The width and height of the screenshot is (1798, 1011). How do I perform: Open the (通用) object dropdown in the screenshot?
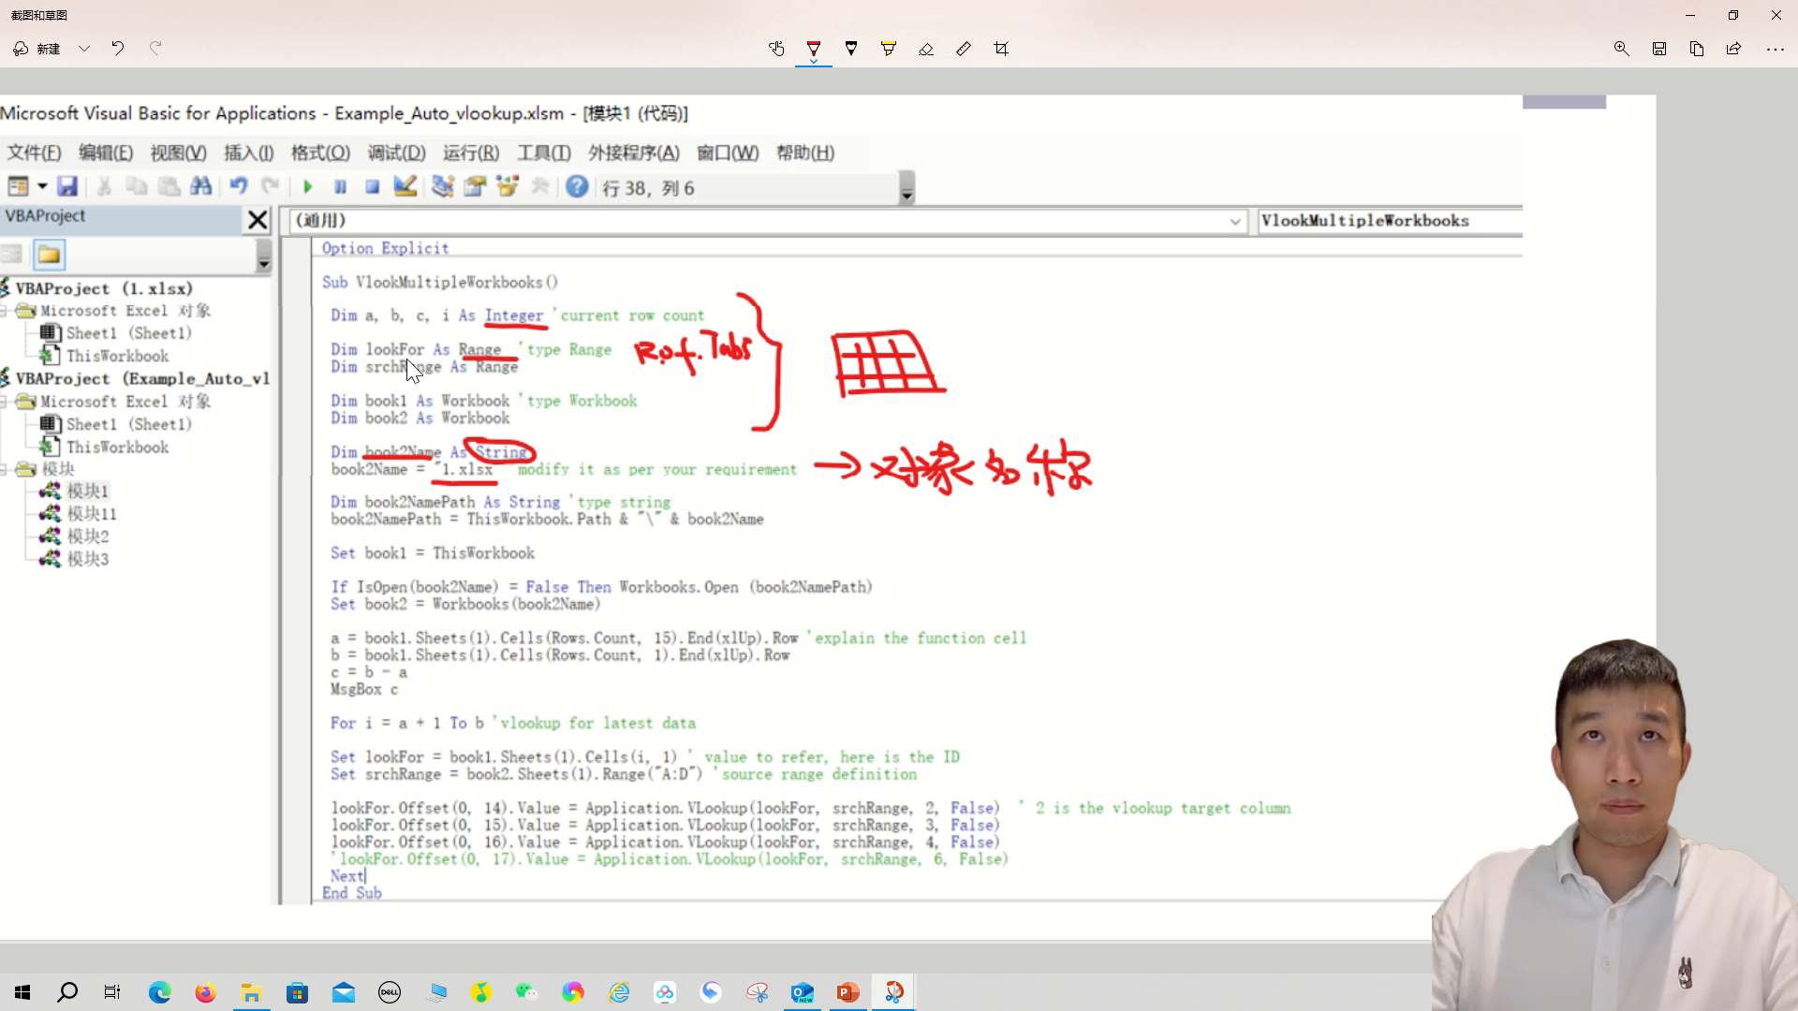pos(1234,221)
